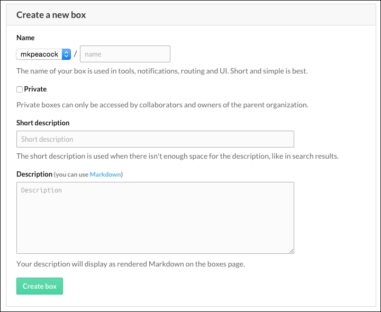
Task: Click the green Create box button
Action: 40,286
